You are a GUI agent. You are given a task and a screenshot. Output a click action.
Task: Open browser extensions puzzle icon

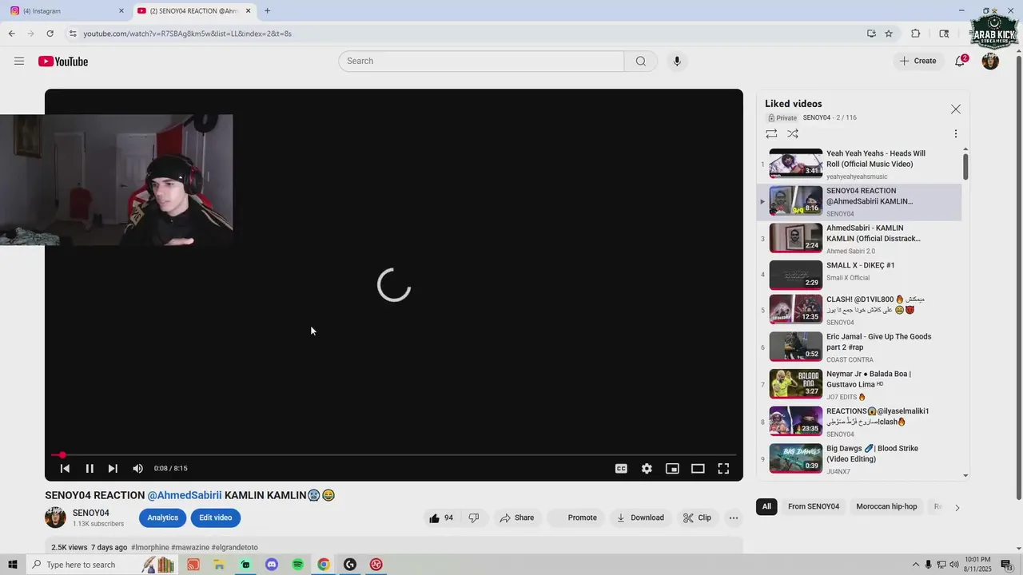(x=916, y=34)
